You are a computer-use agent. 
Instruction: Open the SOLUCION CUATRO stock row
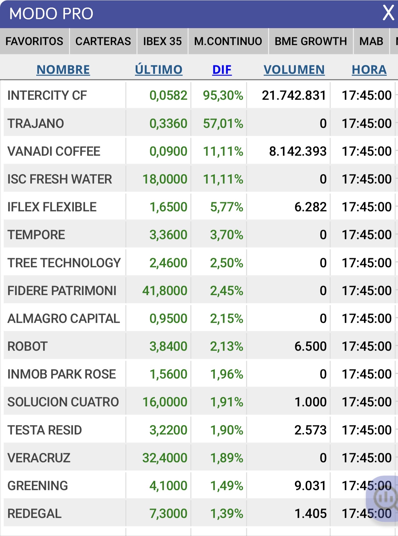pyautogui.click(x=199, y=402)
